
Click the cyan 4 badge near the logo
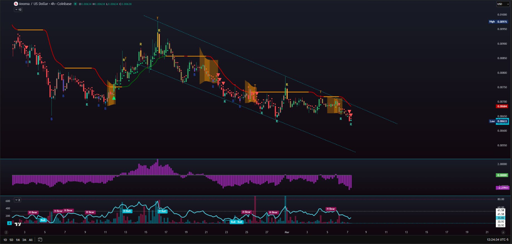(9, 223)
